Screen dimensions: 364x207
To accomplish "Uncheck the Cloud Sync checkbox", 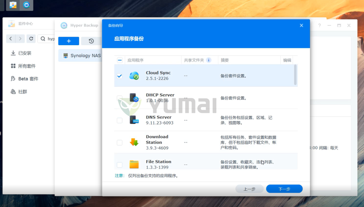I will click(x=119, y=76).
